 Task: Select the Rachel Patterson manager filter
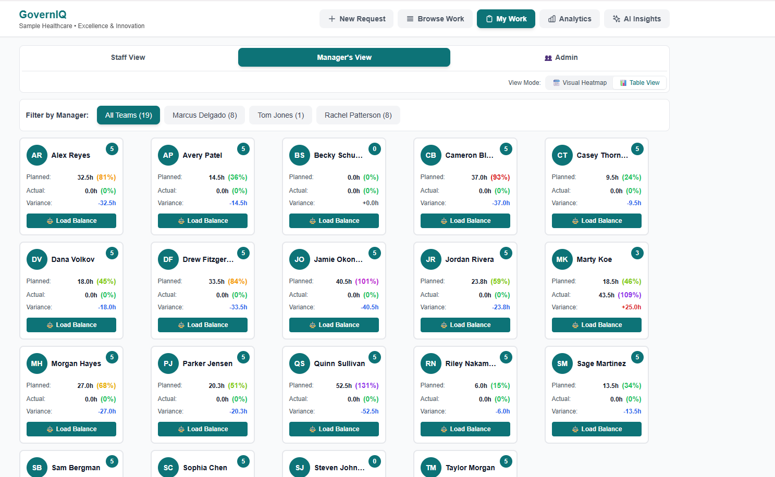[x=358, y=115]
